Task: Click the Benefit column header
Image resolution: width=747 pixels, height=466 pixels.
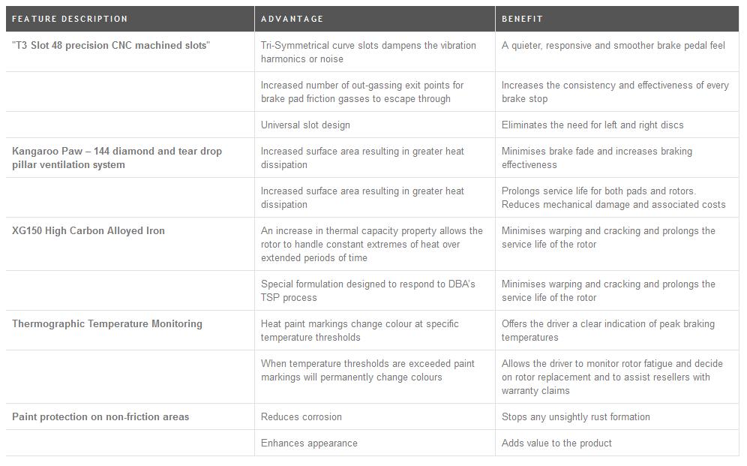Action: [522, 19]
